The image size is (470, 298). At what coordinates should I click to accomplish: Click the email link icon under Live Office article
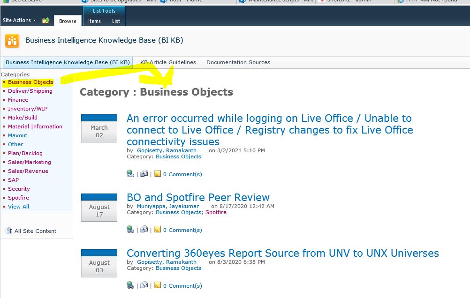click(144, 173)
